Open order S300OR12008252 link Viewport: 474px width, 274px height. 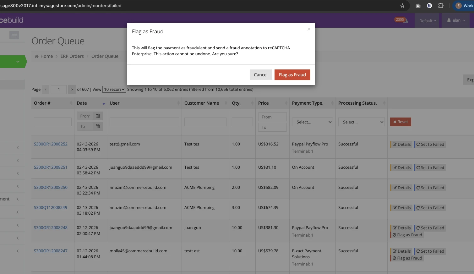click(x=51, y=144)
